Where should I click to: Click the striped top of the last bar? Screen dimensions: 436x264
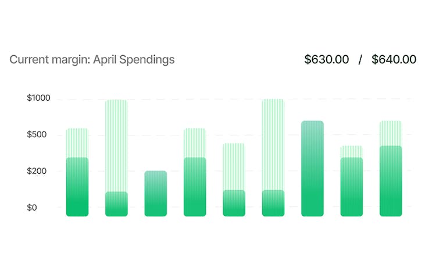point(391,133)
